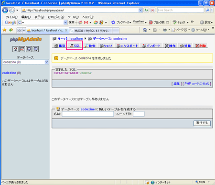Click the ブロック数 72 popup blocker button
The image size is (215, 185).
coord(159,22)
